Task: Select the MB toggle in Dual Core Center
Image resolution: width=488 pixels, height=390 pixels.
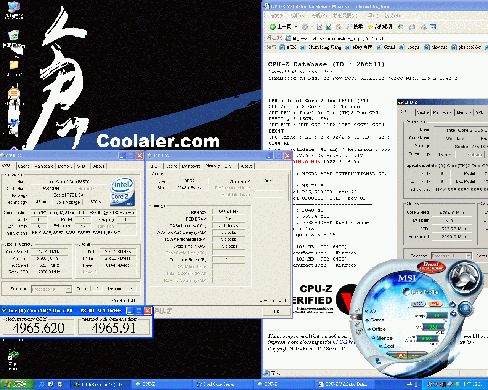Action: [x=435, y=304]
